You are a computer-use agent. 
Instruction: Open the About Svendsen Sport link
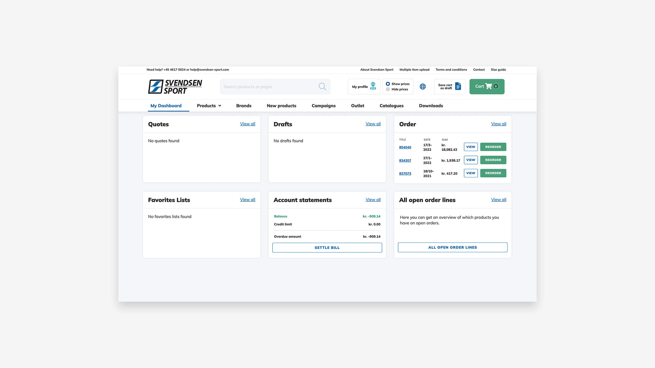pyautogui.click(x=377, y=70)
